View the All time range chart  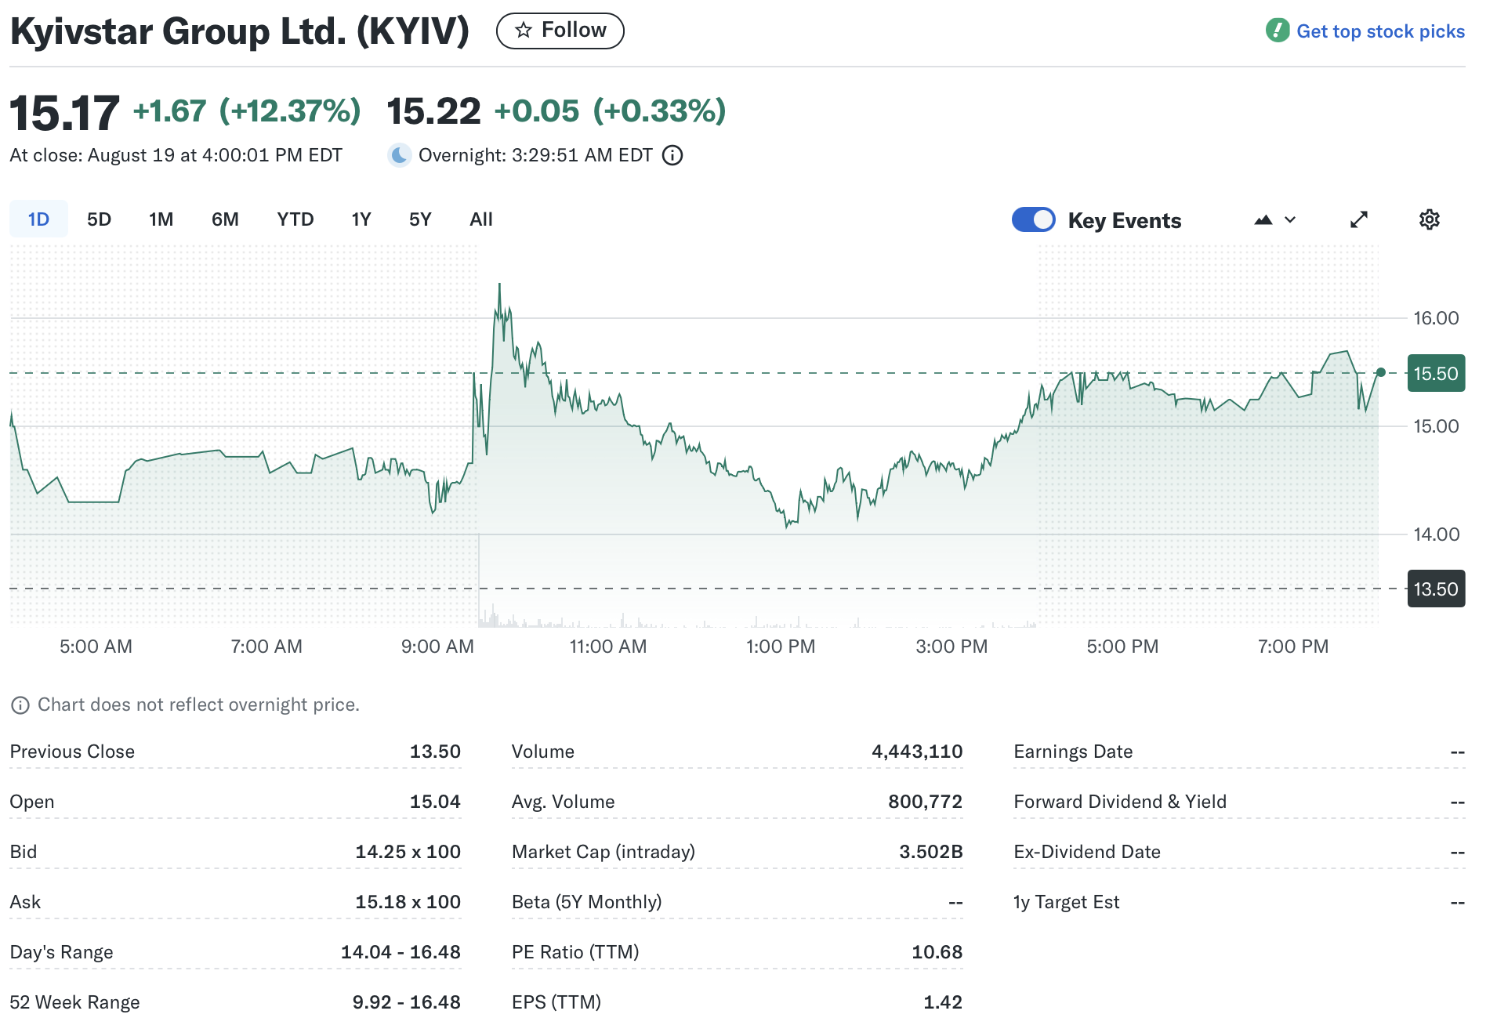coord(480,219)
